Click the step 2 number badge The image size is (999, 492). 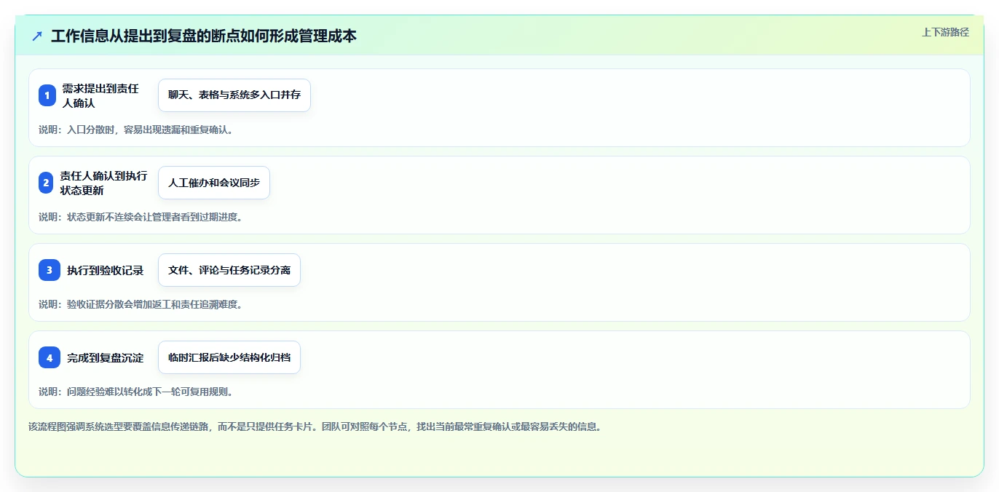[x=46, y=183]
